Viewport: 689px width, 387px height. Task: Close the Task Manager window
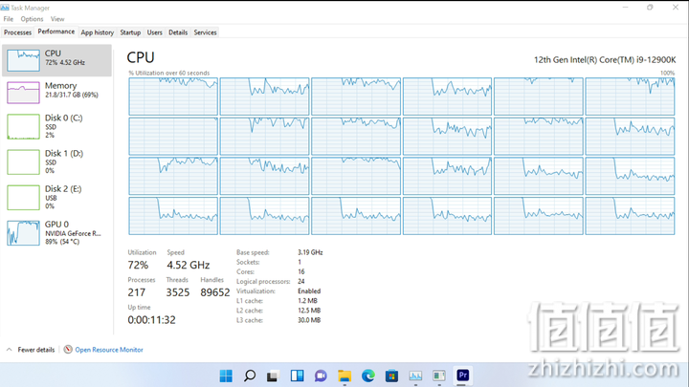pyautogui.click(x=676, y=8)
